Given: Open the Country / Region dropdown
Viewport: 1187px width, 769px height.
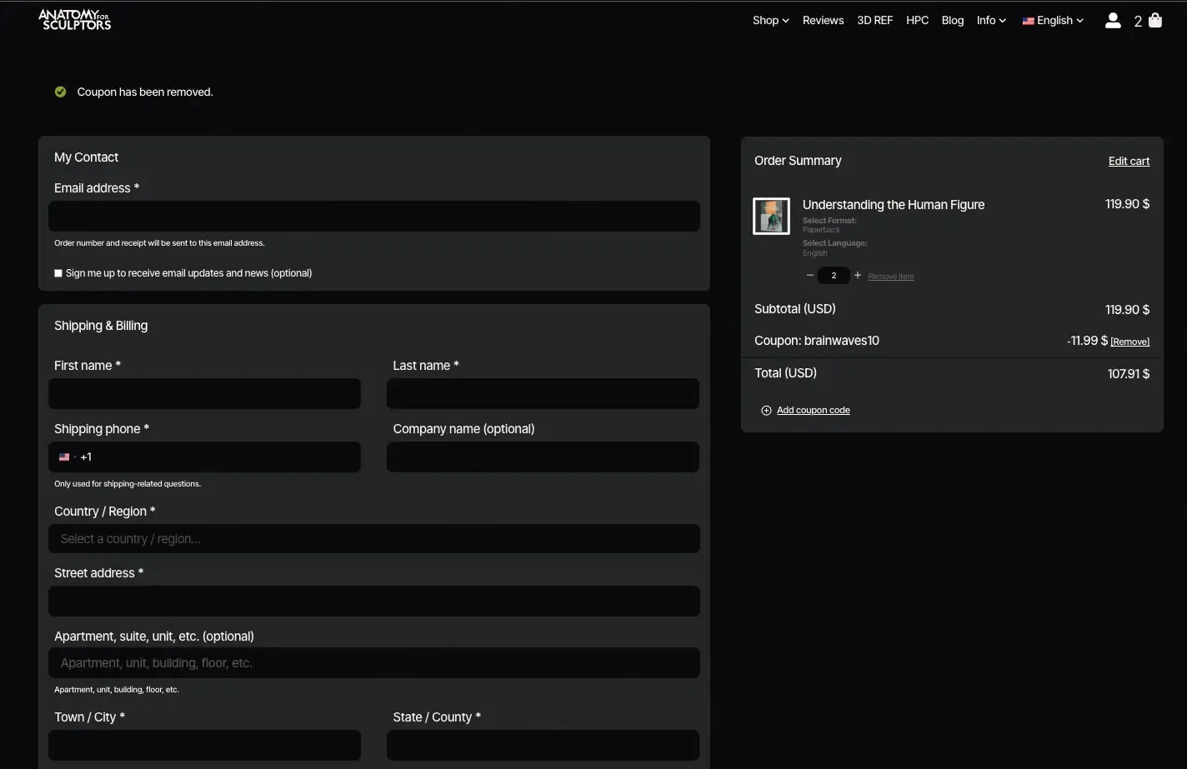Looking at the screenshot, I should click(374, 539).
